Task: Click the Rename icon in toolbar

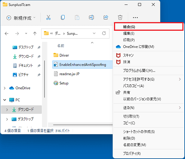Action: click(x=91, y=18)
